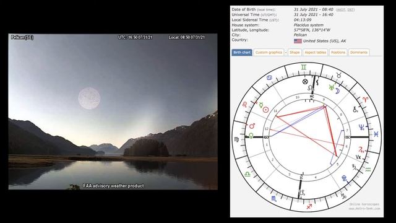Click the 'Pelican(SE)' webcam label
This screenshot has width=396, height=223.
(x=22, y=37)
